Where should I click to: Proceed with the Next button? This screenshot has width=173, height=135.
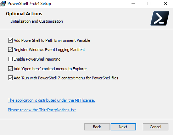point(123,127)
